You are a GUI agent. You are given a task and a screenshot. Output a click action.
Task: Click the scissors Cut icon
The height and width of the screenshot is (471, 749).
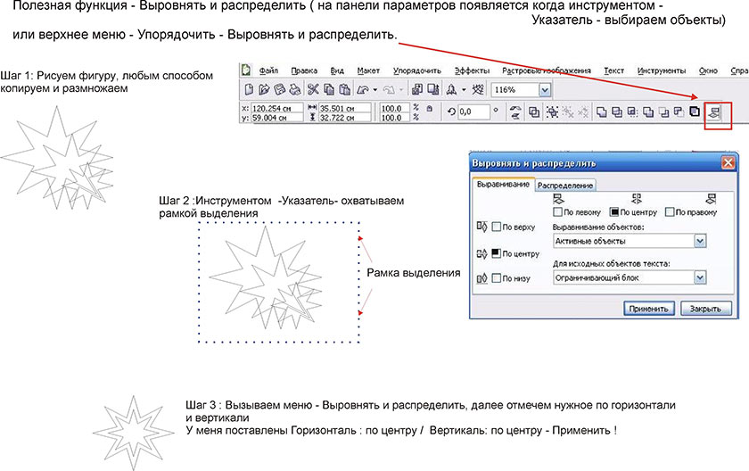tap(313, 90)
